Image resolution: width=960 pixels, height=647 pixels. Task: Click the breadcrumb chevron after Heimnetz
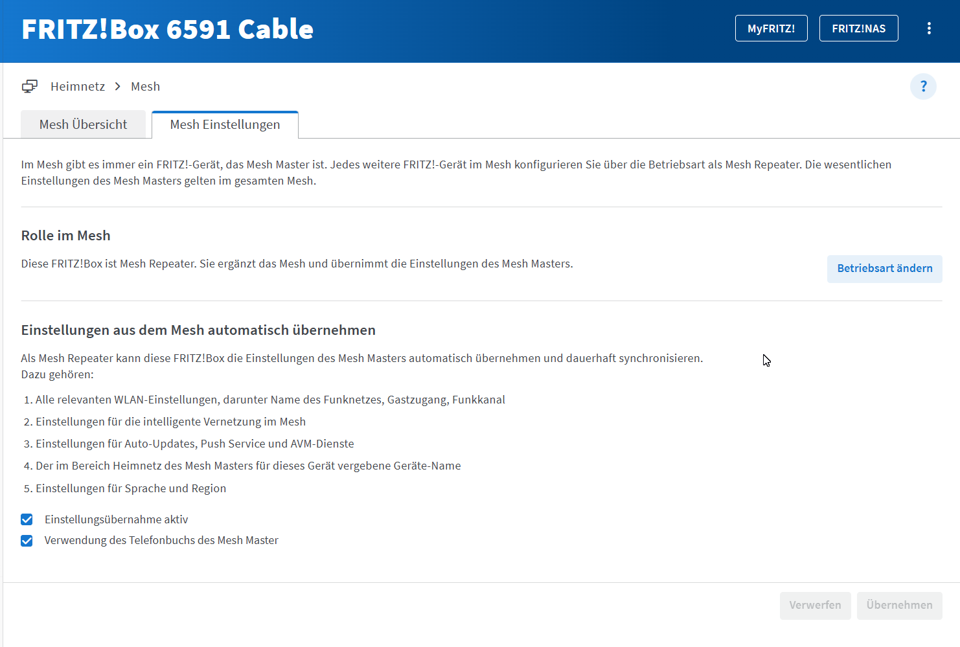tap(117, 86)
